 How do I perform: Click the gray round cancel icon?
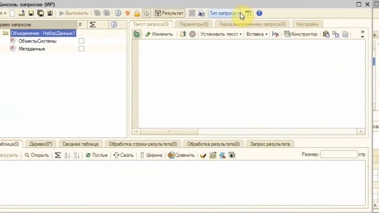click(192, 34)
